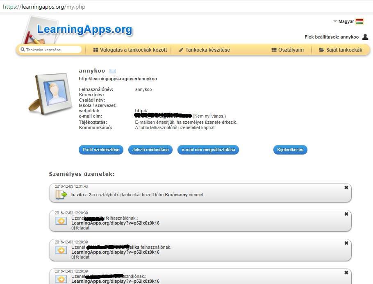Click the folder icon beside Saját tankockák
The image size is (373, 284).
(x=321, y=50)
